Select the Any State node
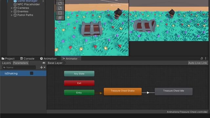This screenshot has height=118, width=210. coord(79,74)
